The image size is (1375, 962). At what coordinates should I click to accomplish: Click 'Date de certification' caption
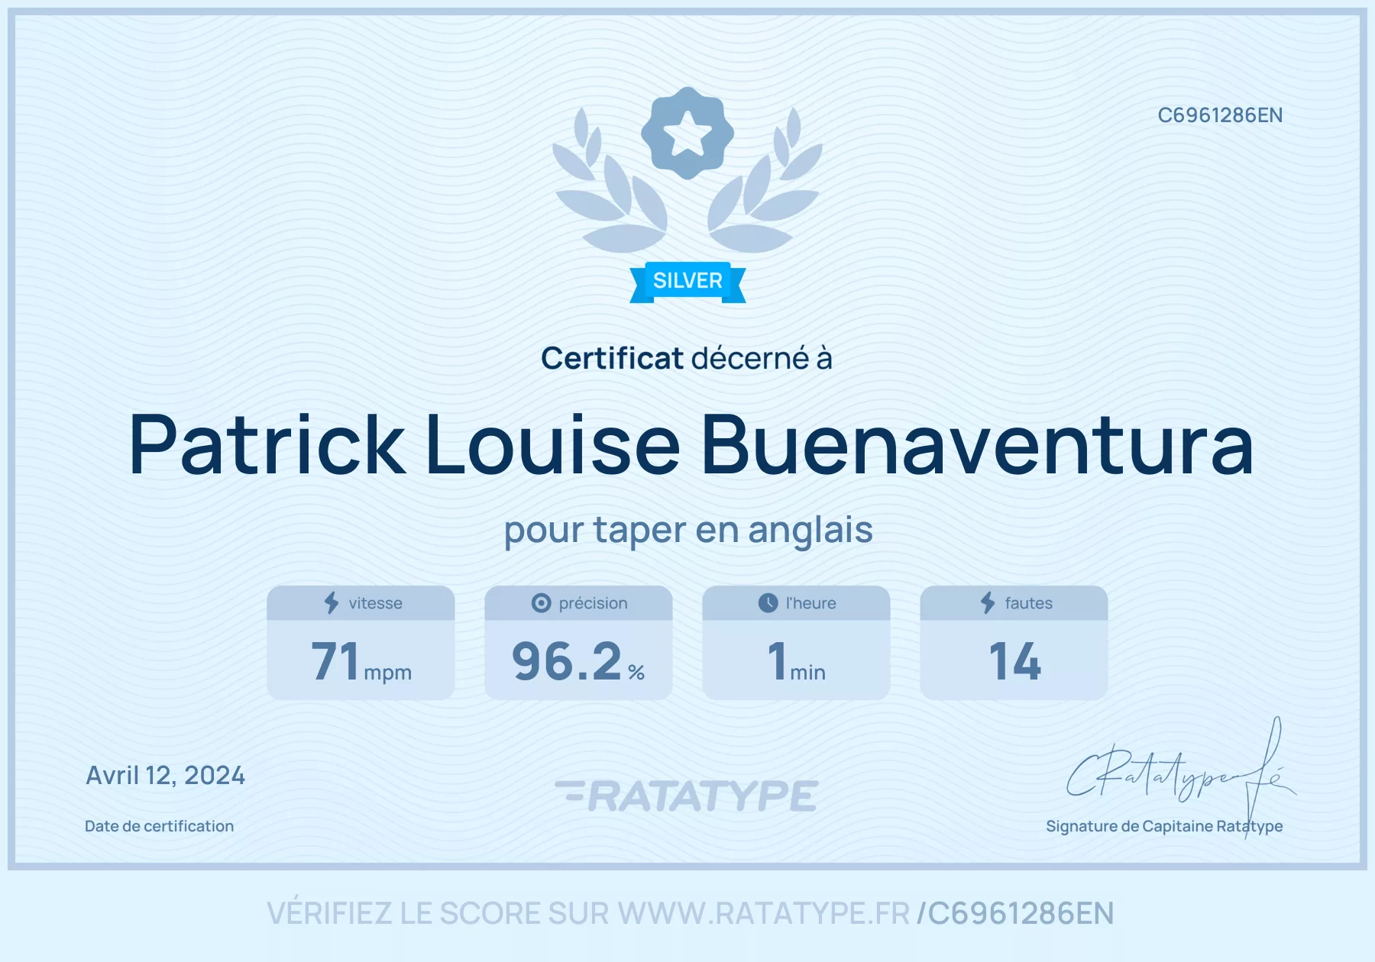click(x=159, y=826)
